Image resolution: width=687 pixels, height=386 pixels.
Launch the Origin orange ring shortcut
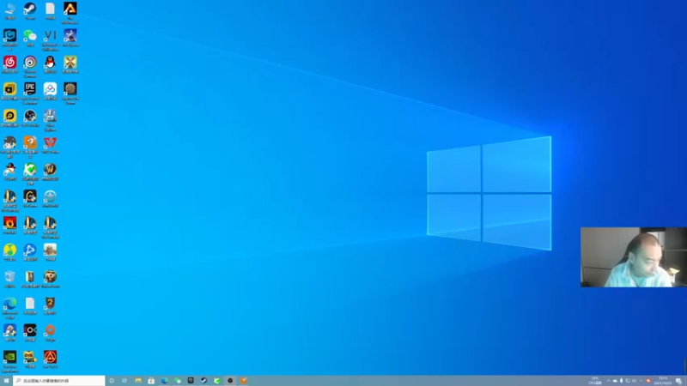coord(50,332)
